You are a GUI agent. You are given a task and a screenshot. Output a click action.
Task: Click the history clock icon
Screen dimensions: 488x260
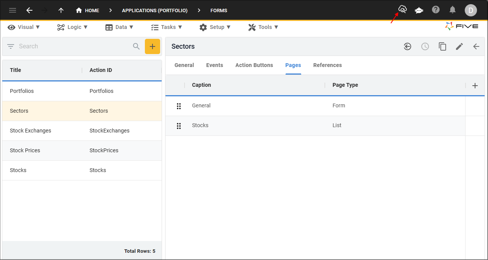pyautogui.click(x=425, y=46)
